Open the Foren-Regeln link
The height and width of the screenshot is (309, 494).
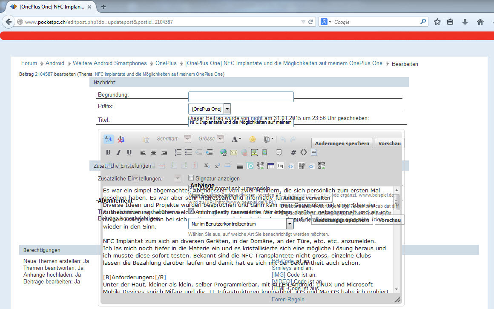click(x=288, y=300)
